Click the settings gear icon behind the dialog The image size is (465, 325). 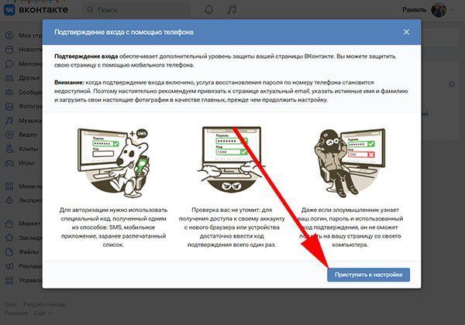[x=452, y=84]
